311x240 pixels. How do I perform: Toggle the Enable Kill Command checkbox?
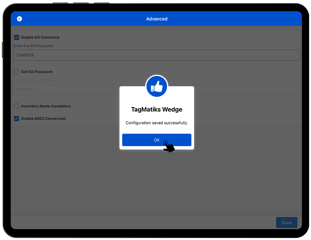pos(16,37)
